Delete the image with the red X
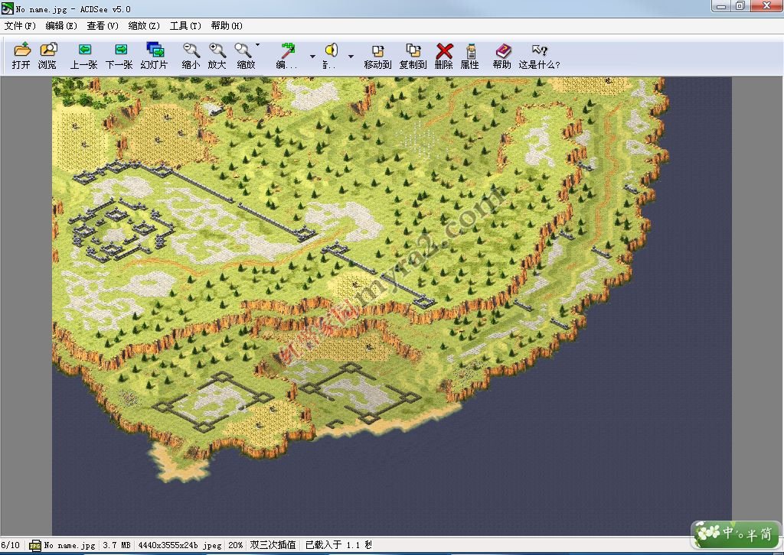Viewport: 784px width, 555px height. 444,50
